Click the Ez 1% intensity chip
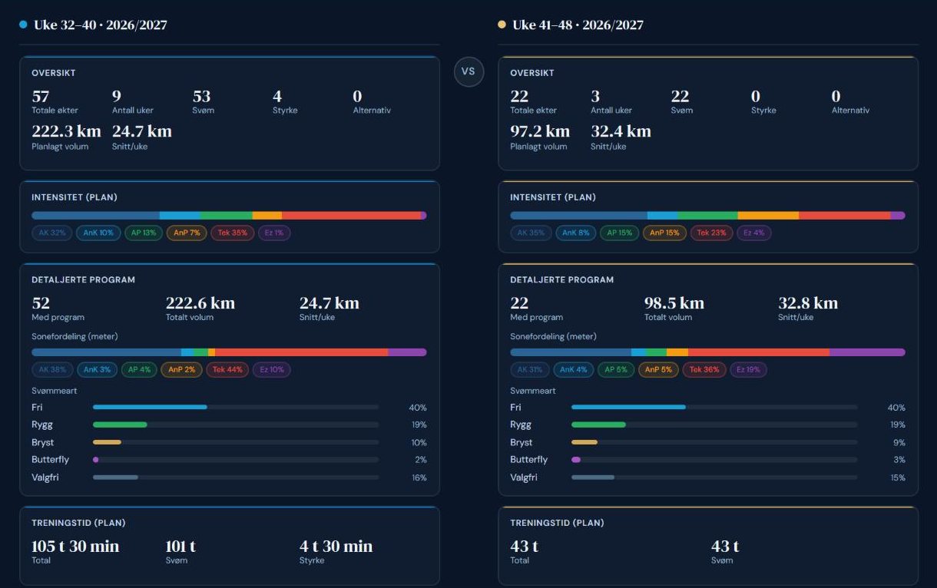The height and width of the screenshot is (588, 937). coord(274,233)
